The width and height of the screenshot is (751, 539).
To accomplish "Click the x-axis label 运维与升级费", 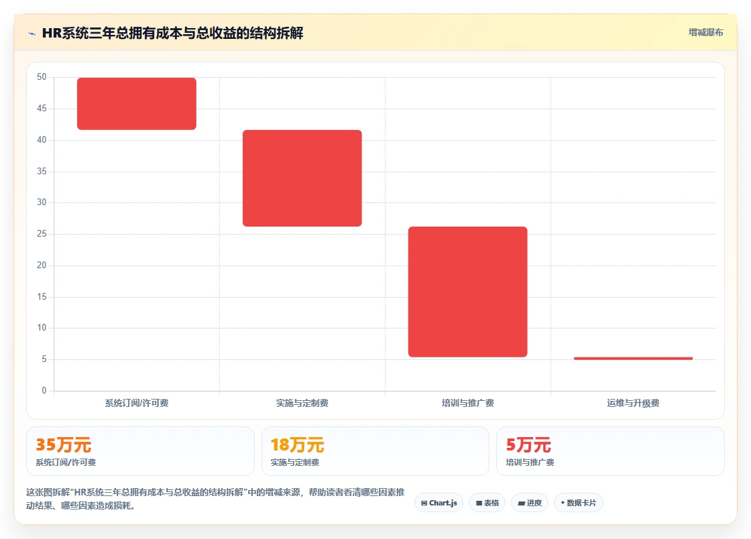I will 633,403.
